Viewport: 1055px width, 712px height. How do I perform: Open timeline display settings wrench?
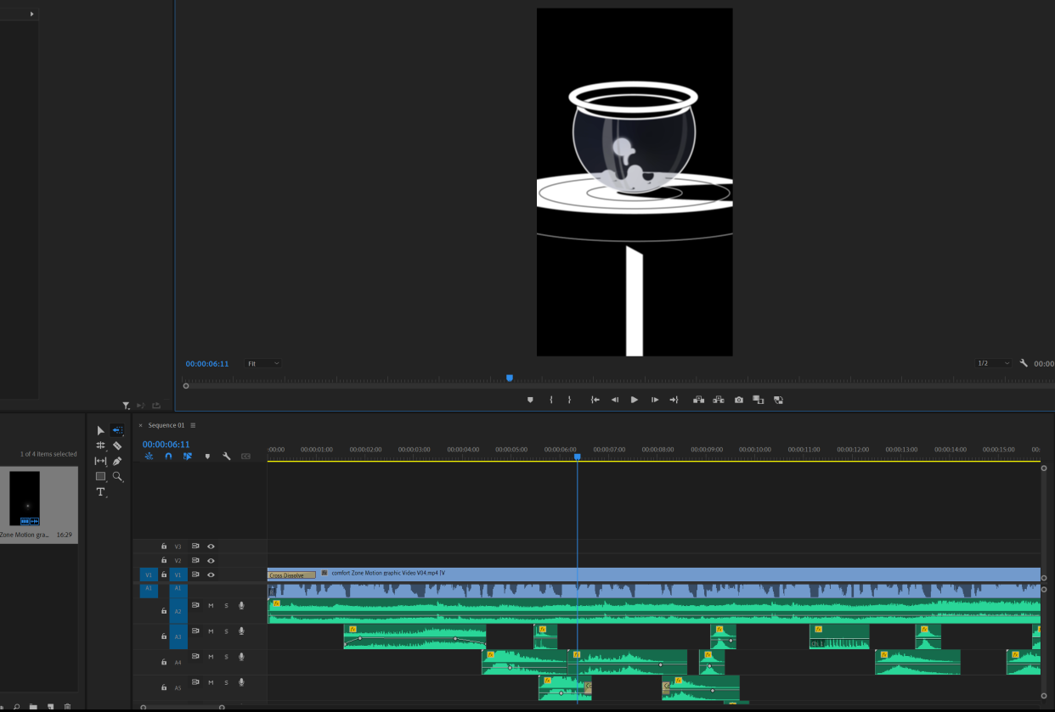(227, 457)
